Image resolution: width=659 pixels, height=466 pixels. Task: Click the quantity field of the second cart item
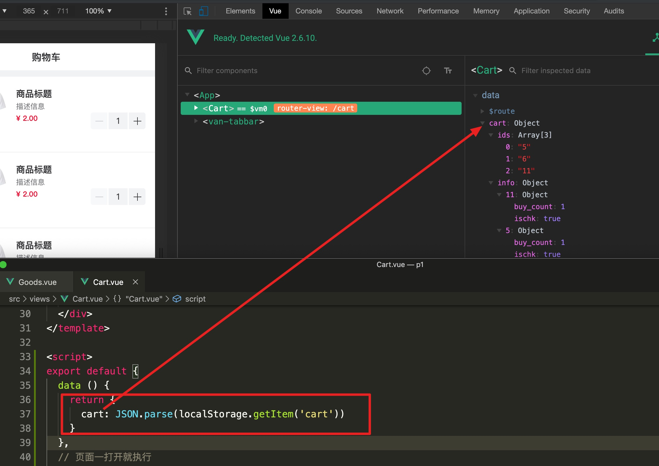pos(118,197)
